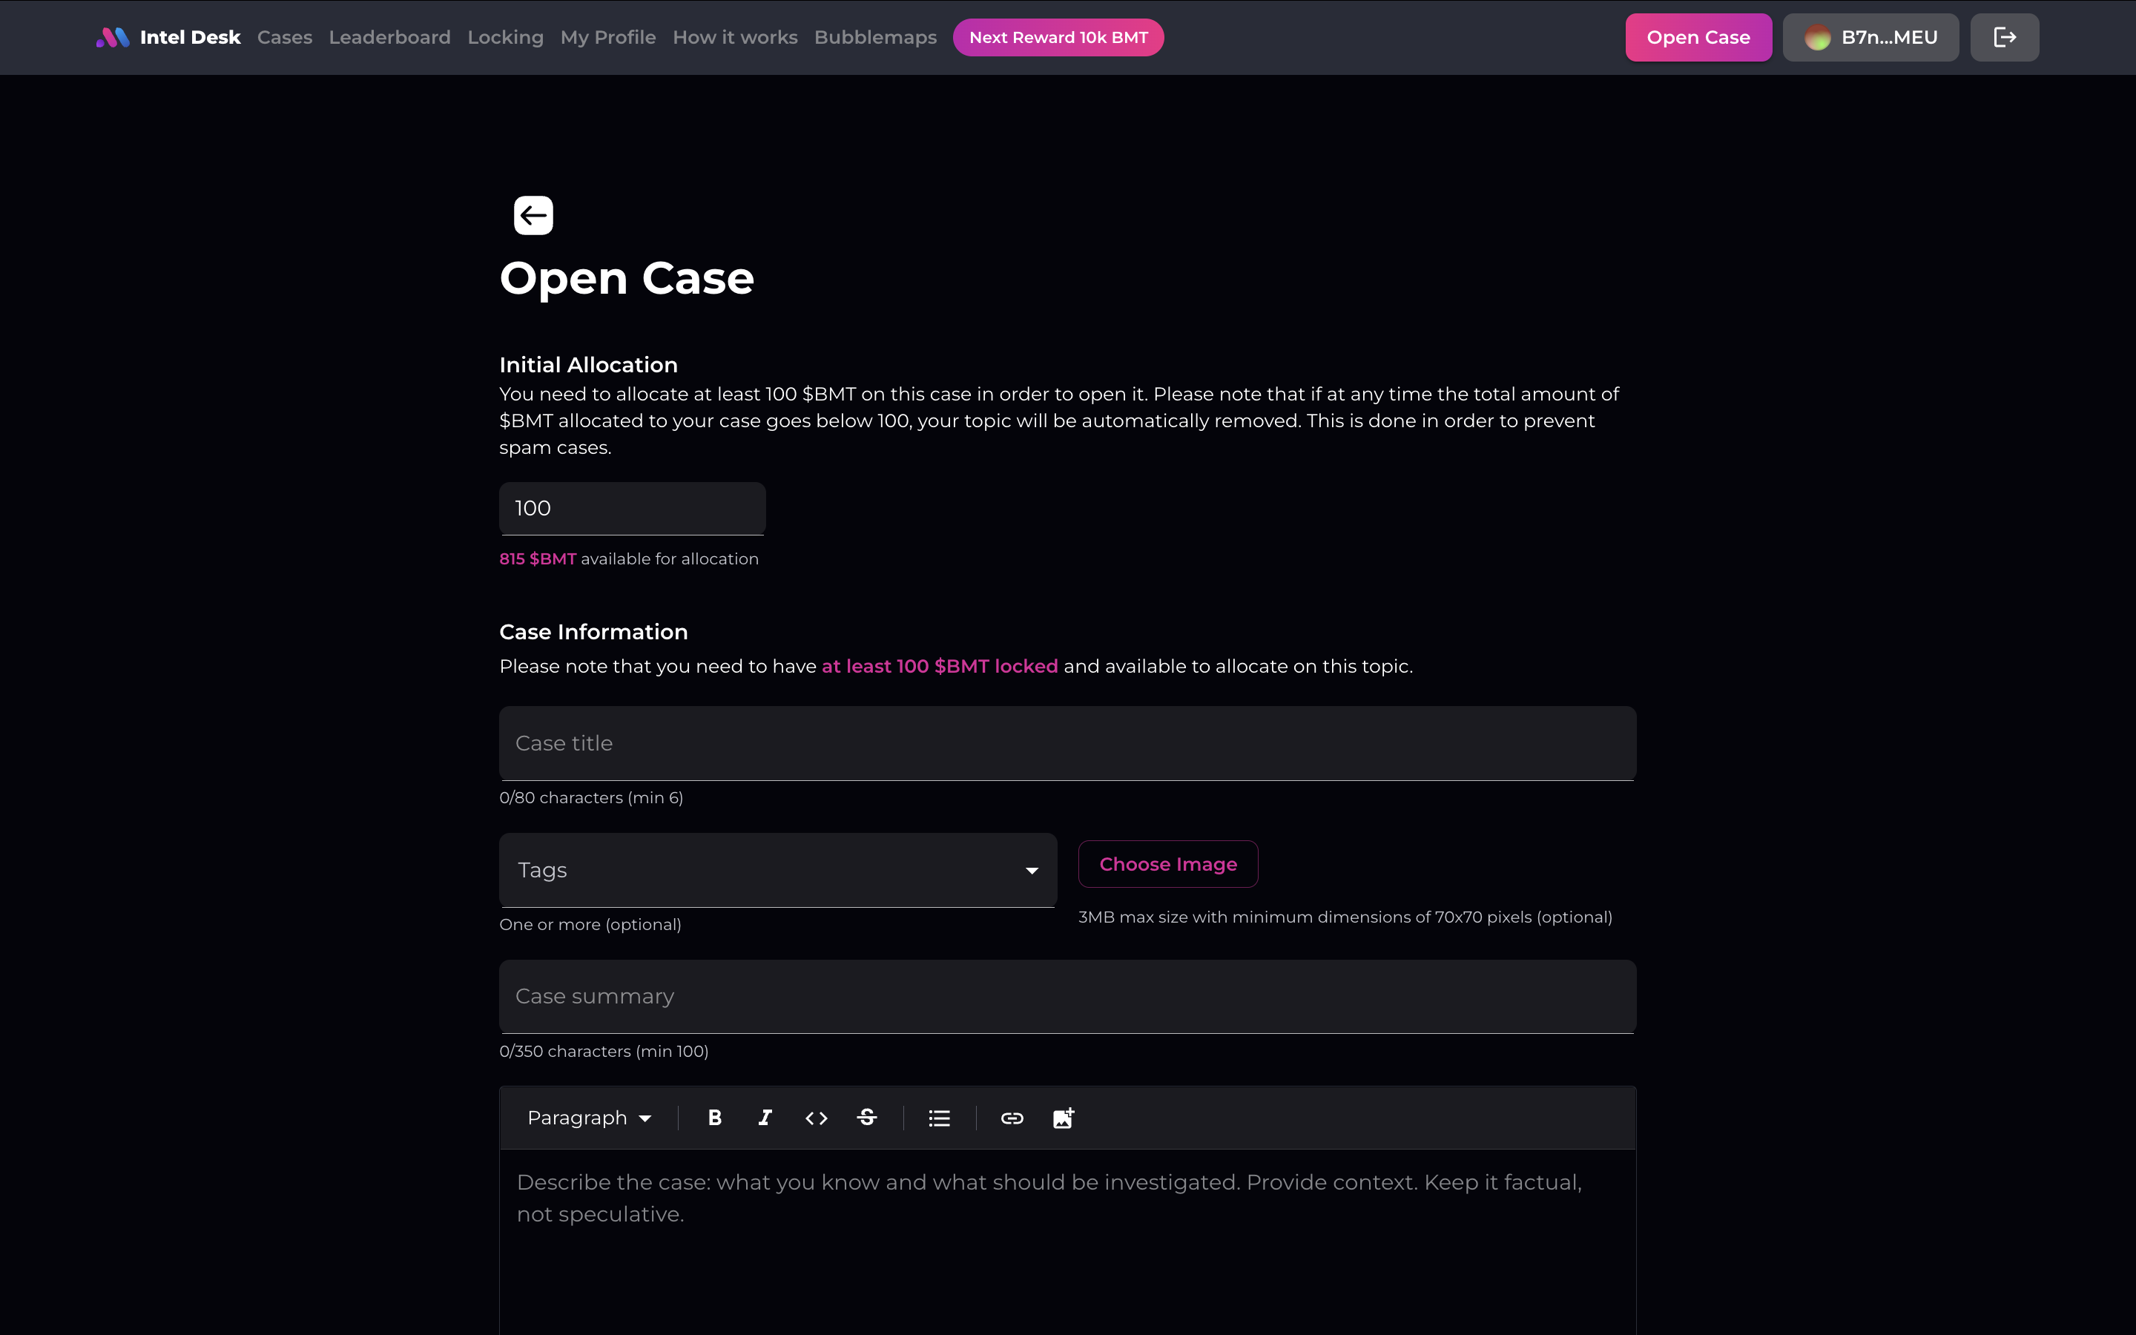Click the Next Reward 10k BMT badge
The width and height of the screenshot is (2136, 1335).
point(1058,37)
